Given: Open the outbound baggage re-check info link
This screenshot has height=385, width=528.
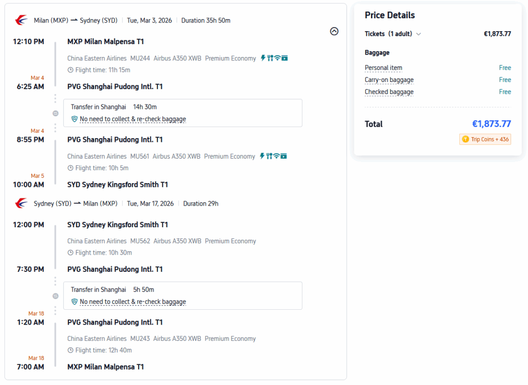Looking at the screenshot, I should point(132,119).
